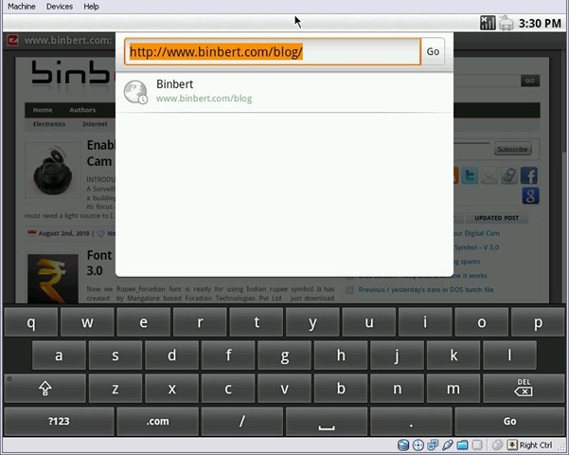The image size is (569, 455).
Task: Open the Electronics category on Binbert page
Action: click(49, 124)
